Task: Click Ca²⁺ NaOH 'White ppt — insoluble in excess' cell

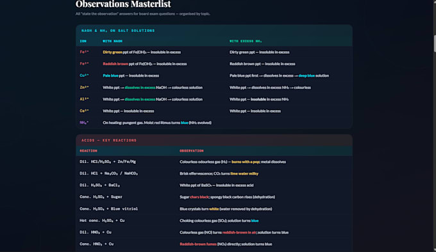Action: tap(128, 111)
